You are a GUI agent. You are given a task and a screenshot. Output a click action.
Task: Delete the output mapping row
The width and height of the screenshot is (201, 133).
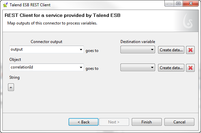pos(190,50)
